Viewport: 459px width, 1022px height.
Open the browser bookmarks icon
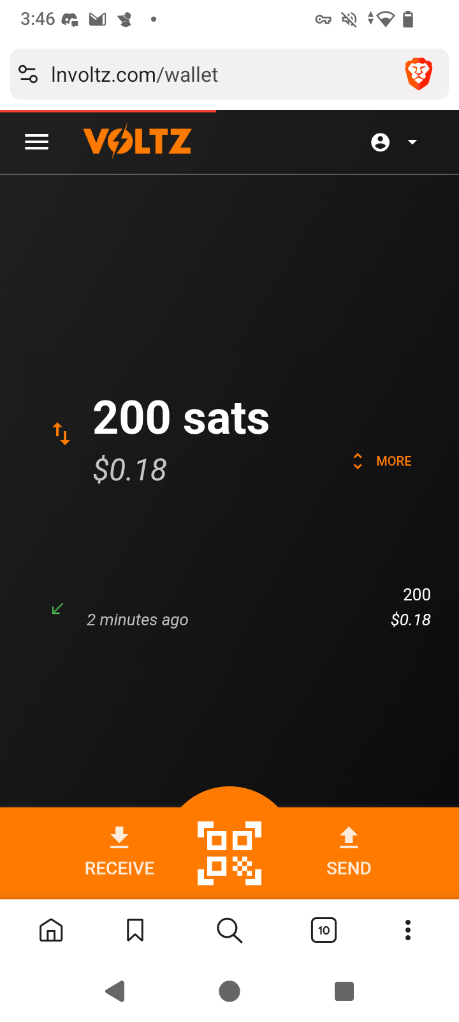coord(135,930)
